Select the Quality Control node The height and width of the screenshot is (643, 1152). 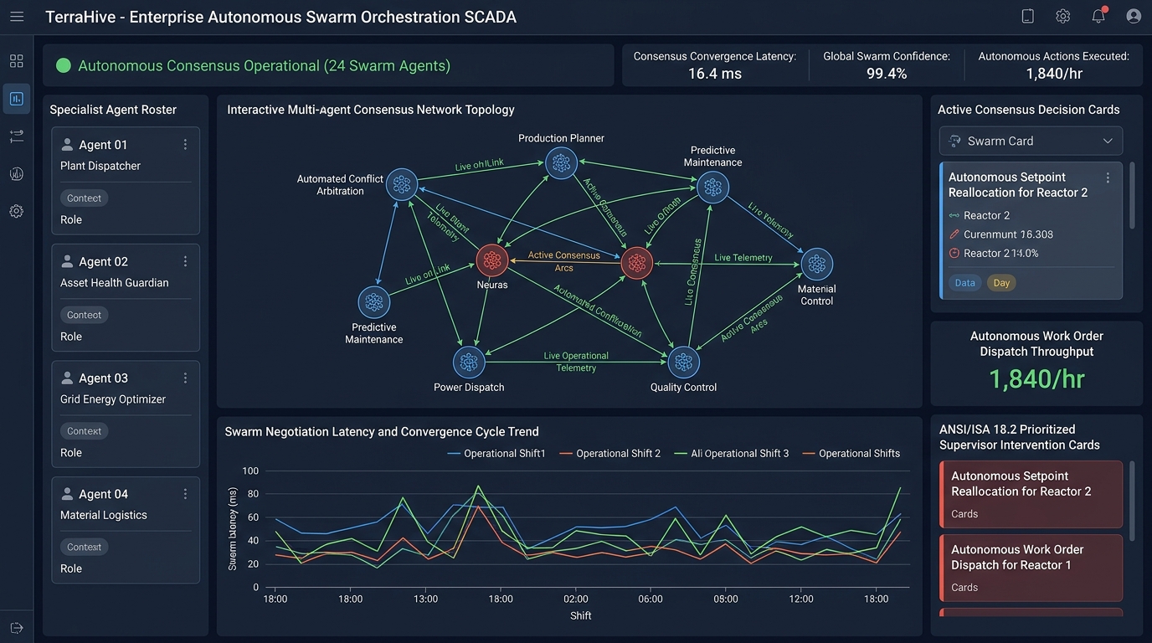[683, 363]
